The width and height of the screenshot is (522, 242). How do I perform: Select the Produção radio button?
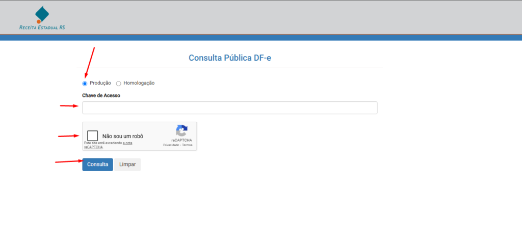(85, 84)
